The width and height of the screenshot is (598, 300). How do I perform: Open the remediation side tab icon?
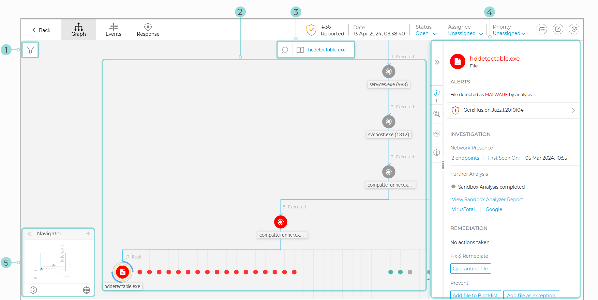[437, 133]
